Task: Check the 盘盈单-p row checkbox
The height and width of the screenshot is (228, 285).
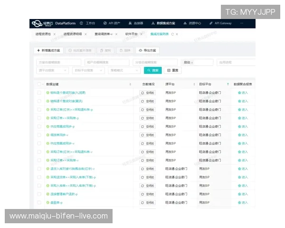Action: tap(39, 202)
